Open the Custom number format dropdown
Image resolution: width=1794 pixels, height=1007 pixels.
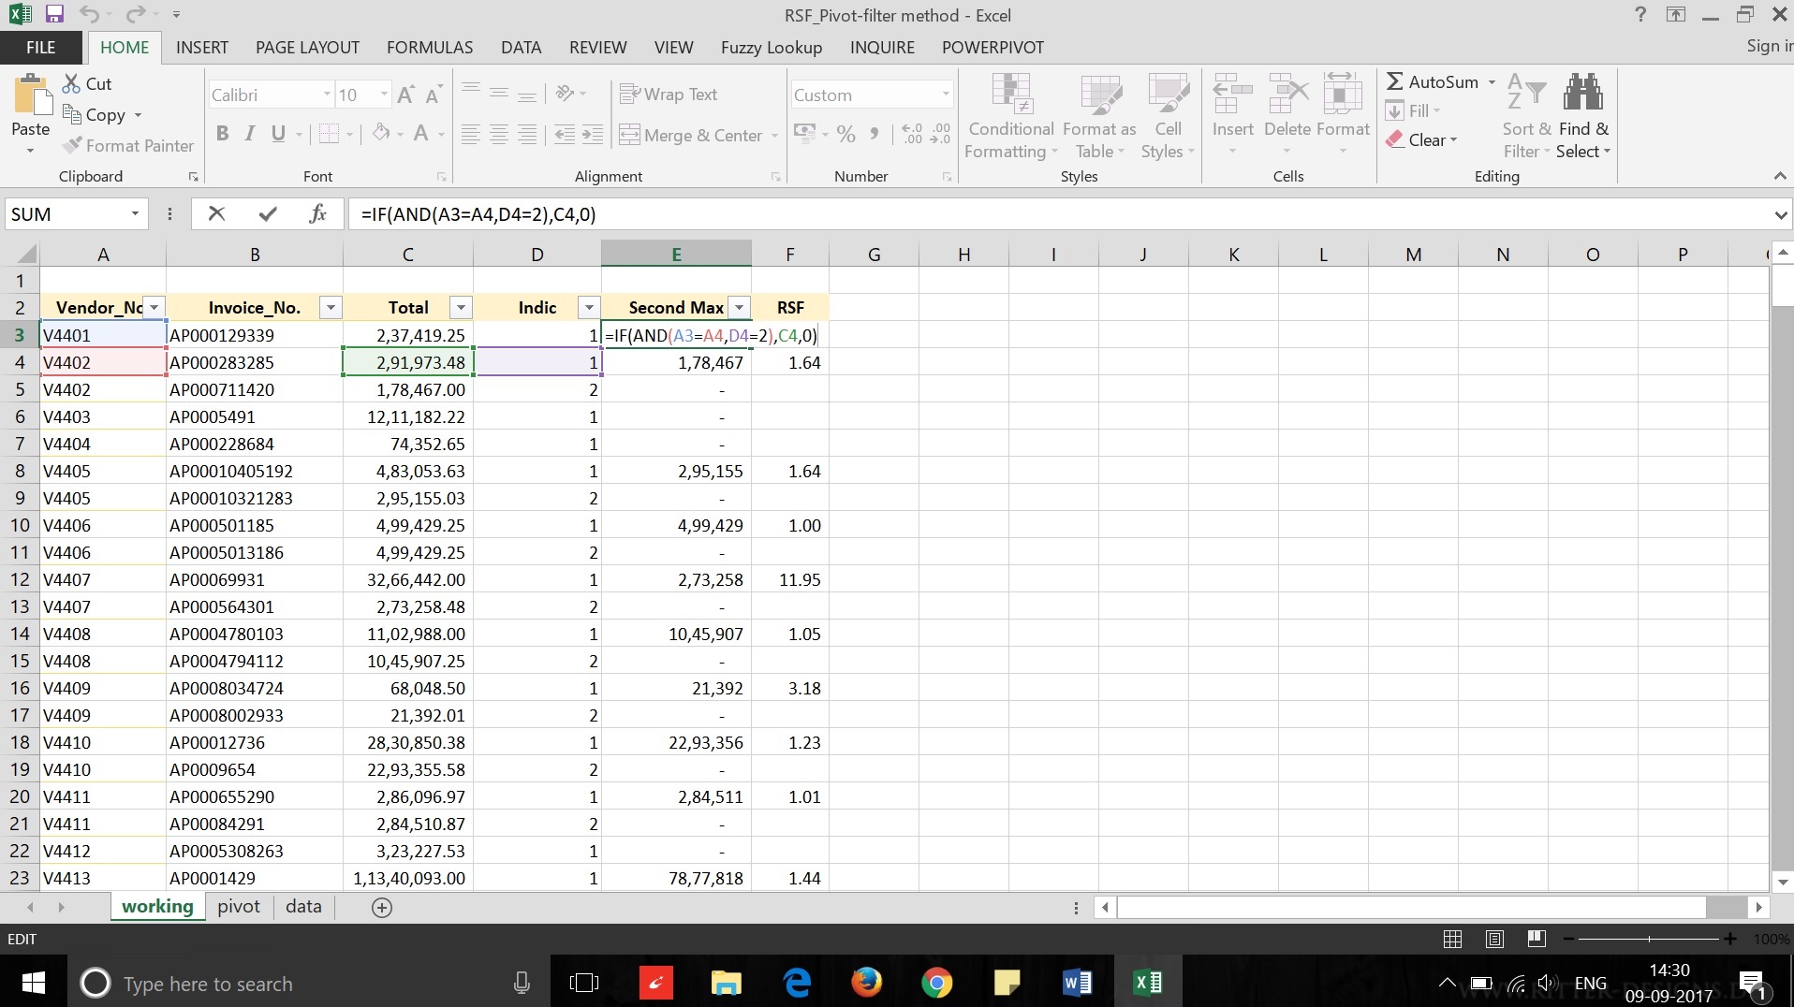point(945,95)
